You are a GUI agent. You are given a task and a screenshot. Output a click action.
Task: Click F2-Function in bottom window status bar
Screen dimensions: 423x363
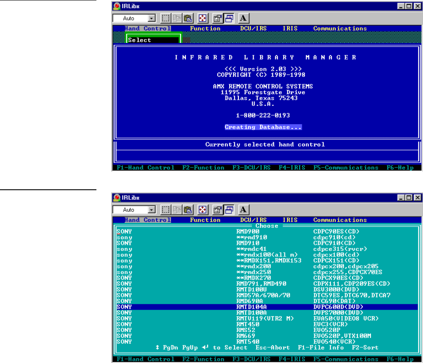pos(203,359)
